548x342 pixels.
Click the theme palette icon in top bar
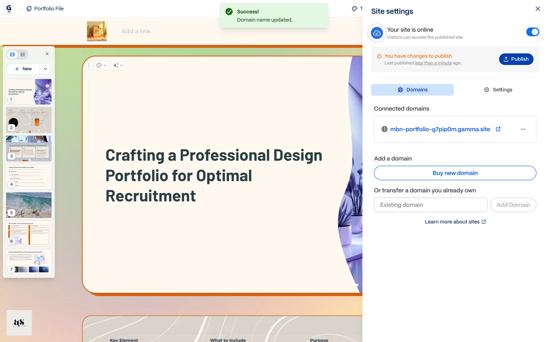(354, 9)
